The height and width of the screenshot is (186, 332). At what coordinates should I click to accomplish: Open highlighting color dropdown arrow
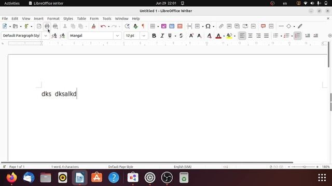234,36
